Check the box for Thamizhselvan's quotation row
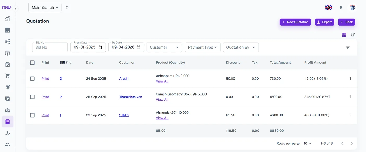Viewport: 366px width, 152px height. pos(32,97)
